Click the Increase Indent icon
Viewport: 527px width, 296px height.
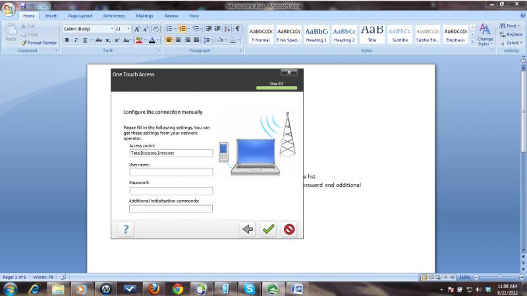[218, 29]
